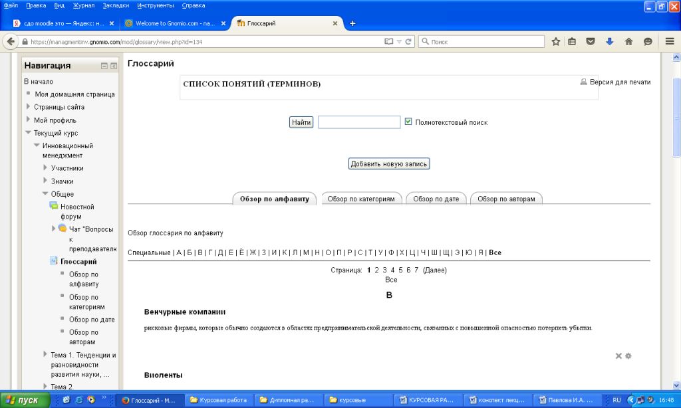The width and height of the screenshot is (681, 408).
Task: Expand Мой профиль tree node
Action: pyautogui.click(x=28, y=120)
